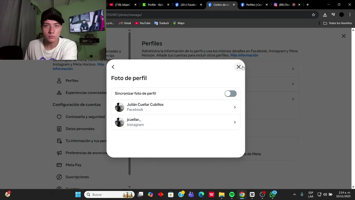355x200 pixels.
Task: Click Julián Cuellar Cubillos profile thumbnail
Action: tap(120, 107)
